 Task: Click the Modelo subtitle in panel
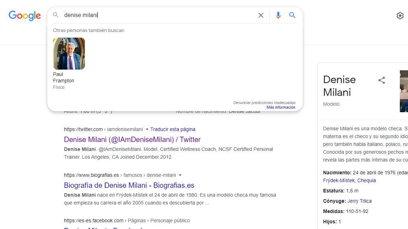pyautogui.click(x=331, y=104)
